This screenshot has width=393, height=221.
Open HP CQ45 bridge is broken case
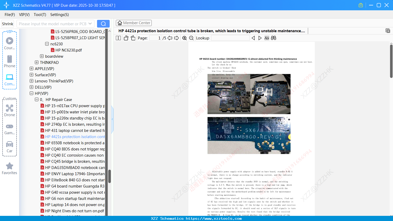click(73, 161)
